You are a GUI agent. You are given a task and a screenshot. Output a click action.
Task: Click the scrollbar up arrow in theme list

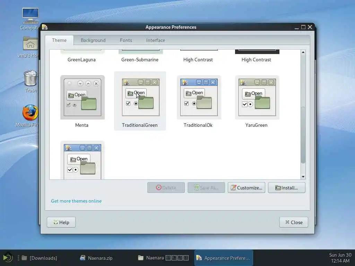303,52
